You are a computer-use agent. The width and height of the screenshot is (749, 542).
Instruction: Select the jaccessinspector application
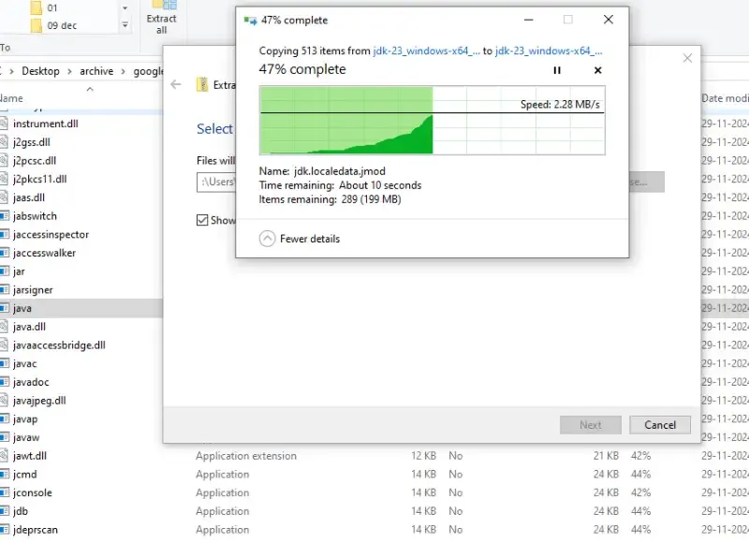pos(51,234)
